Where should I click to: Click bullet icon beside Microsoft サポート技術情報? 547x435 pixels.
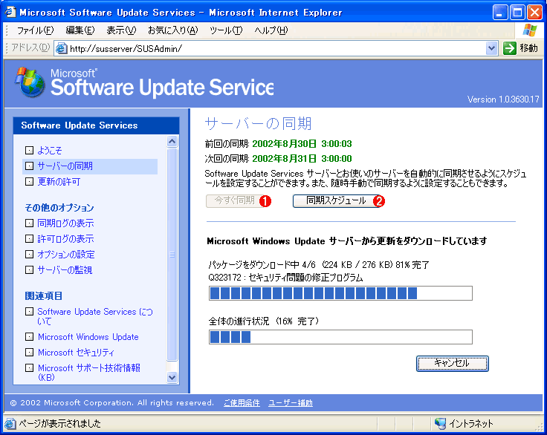pyautogui.click(x=29, y=367)
